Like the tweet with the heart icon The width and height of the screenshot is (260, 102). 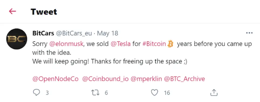coord(155,93)
